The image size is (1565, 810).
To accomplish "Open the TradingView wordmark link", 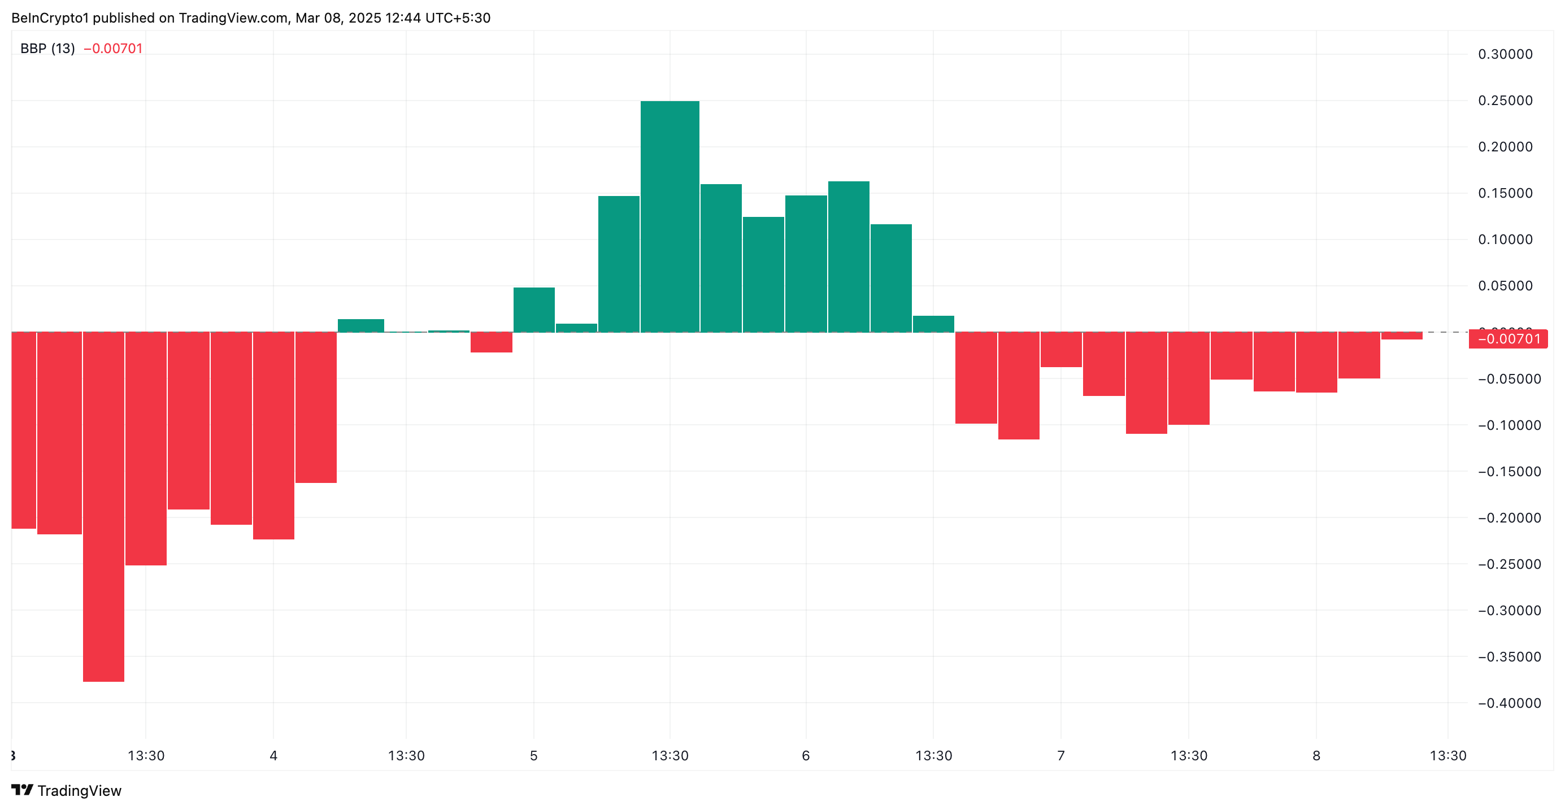I will coord(79,791).
